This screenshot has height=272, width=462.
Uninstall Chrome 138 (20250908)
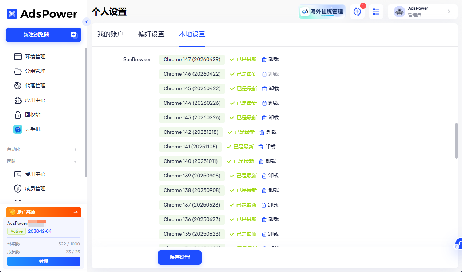(270, 190)
